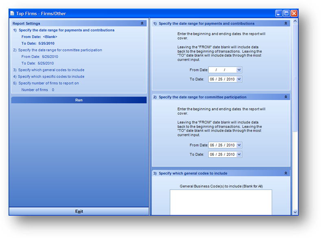Click the blank payments From Date field

(222, 70)
